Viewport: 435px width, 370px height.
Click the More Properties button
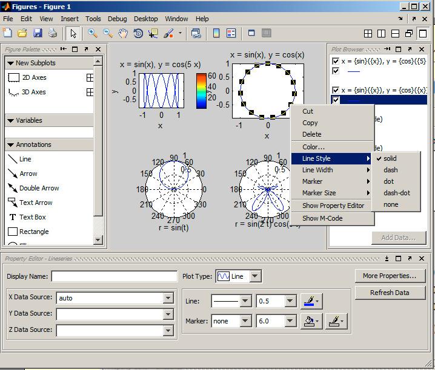coord(390,276)
